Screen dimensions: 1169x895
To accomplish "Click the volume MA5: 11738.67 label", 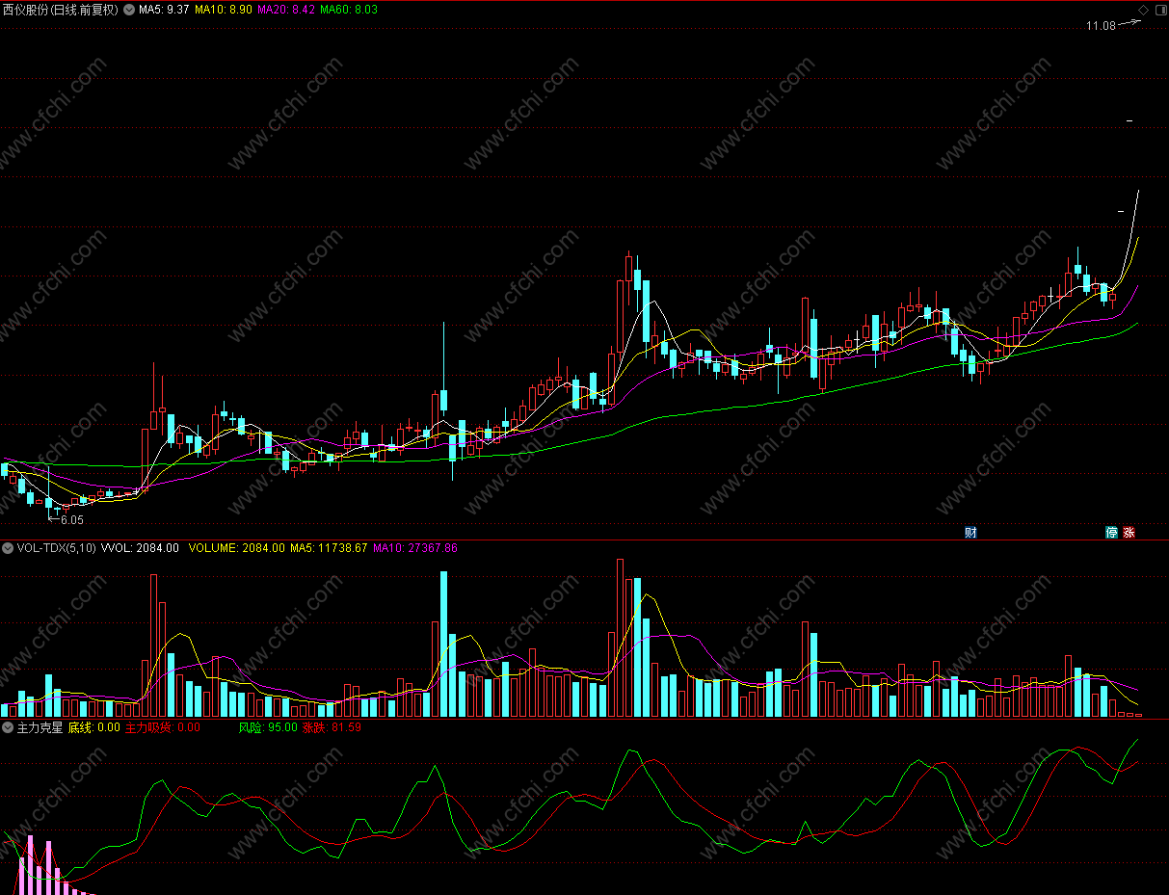I will click(x=329, y=548).
